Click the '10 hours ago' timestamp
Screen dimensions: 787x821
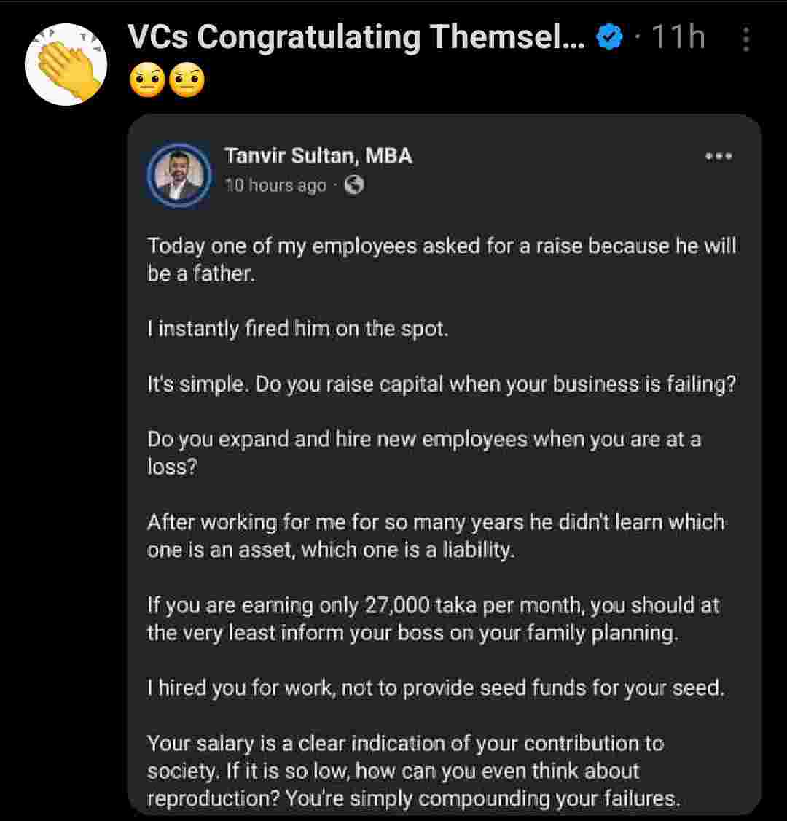pos(275,186)
